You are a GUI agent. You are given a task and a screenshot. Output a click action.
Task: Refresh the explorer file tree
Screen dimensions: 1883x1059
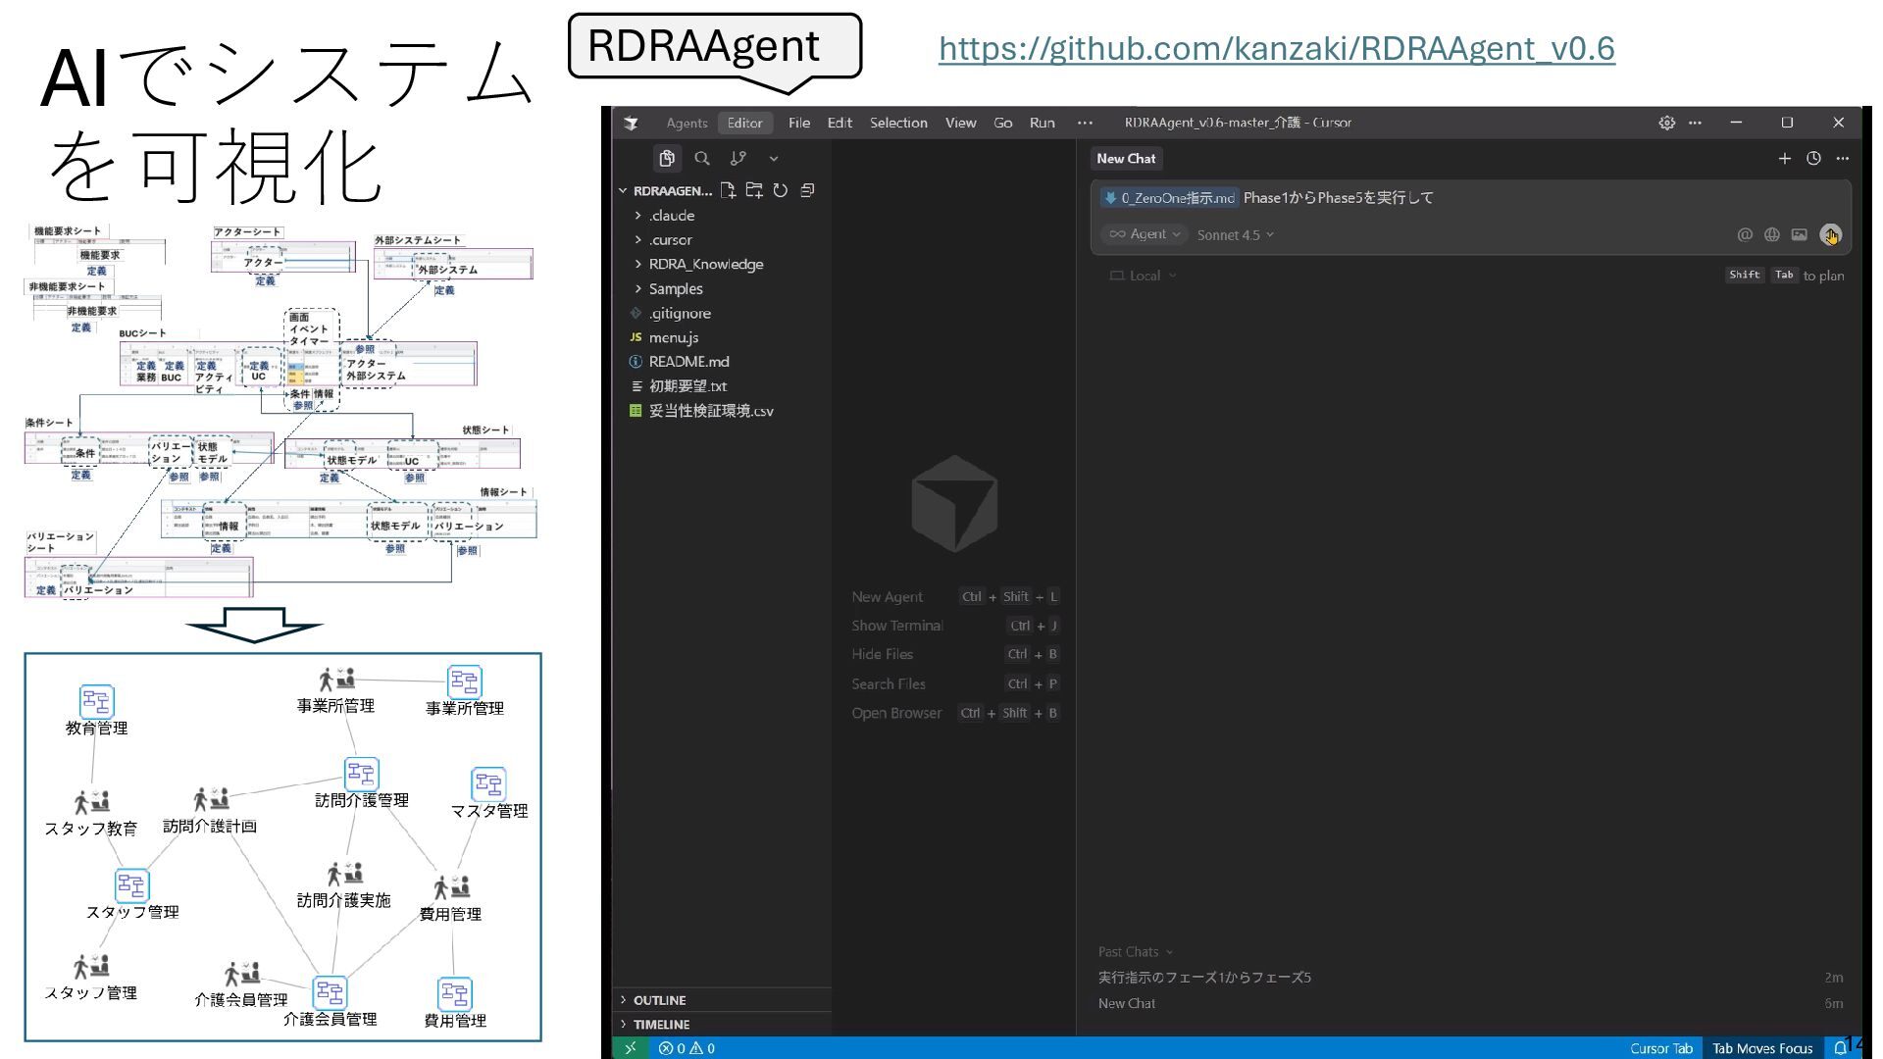tap(780, 190)
